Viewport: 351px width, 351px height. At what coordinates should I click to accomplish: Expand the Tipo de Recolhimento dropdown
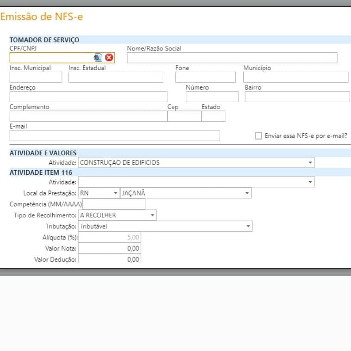(117, 215)
